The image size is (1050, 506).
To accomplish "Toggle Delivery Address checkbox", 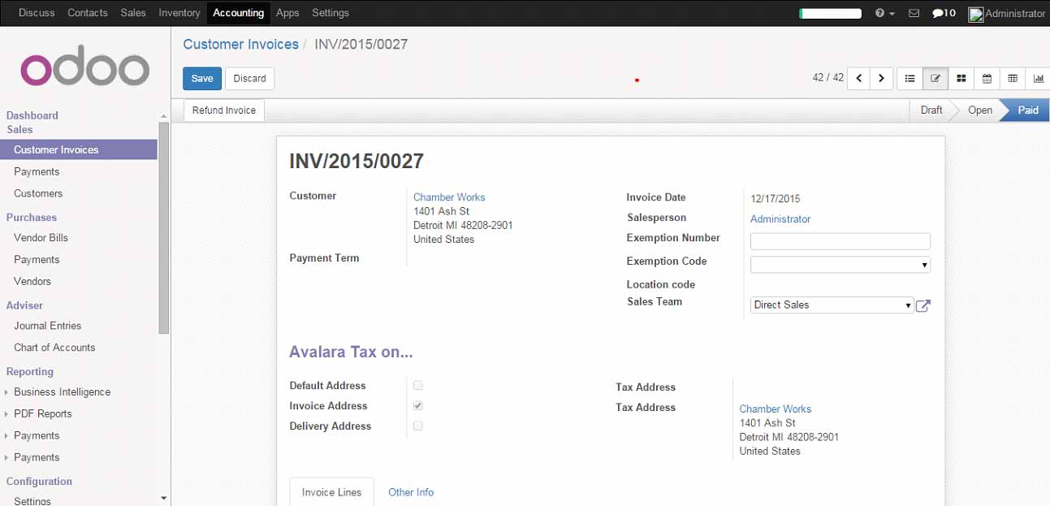I will pos(418,426).
